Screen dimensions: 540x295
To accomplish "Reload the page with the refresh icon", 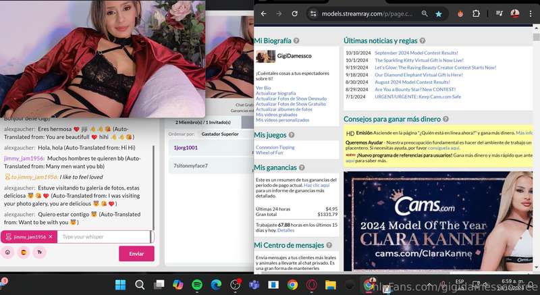I will click(294, 14).
